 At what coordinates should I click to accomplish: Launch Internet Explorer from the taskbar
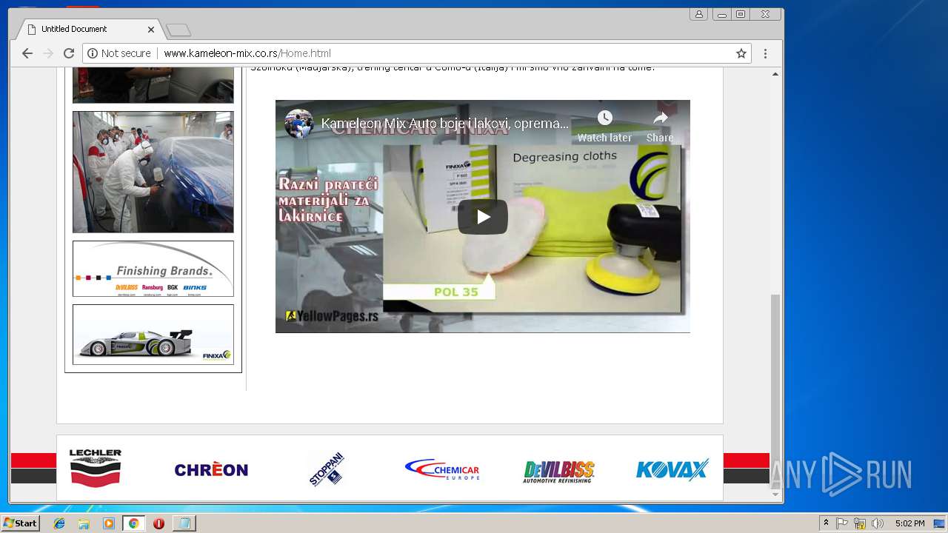click(59, 523)
